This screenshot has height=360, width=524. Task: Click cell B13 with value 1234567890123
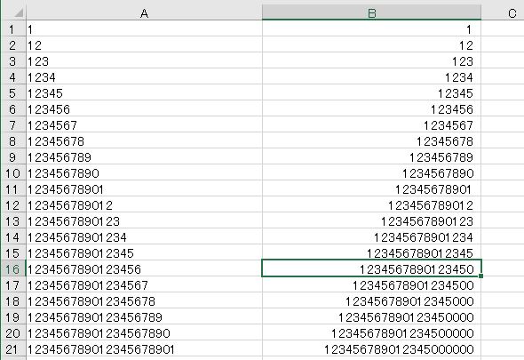pyautogui.click(x=371, y=221)
